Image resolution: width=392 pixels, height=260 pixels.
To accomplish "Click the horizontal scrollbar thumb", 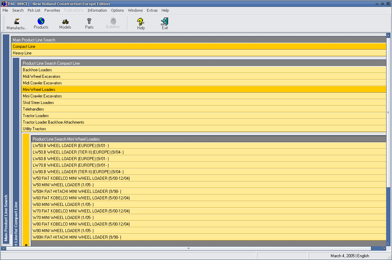I will click(188, 248).
